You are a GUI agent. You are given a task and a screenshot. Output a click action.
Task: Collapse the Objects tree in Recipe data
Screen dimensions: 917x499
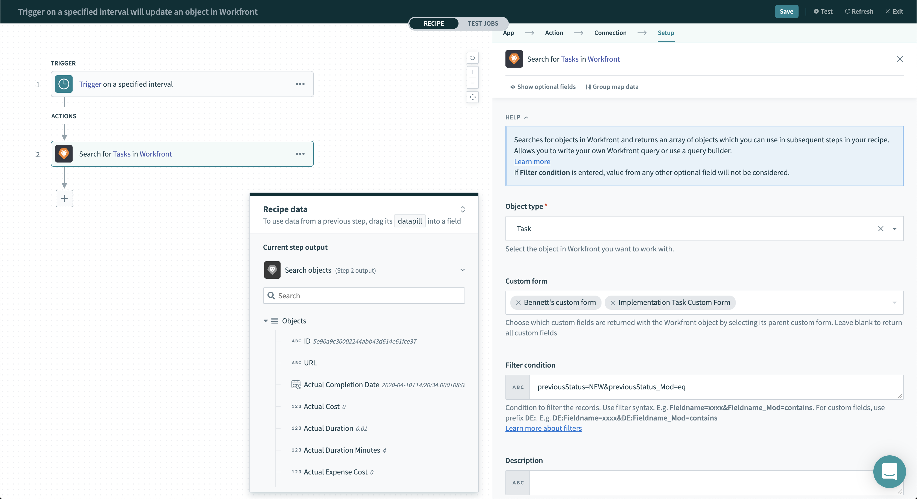(x=266, y=321)
